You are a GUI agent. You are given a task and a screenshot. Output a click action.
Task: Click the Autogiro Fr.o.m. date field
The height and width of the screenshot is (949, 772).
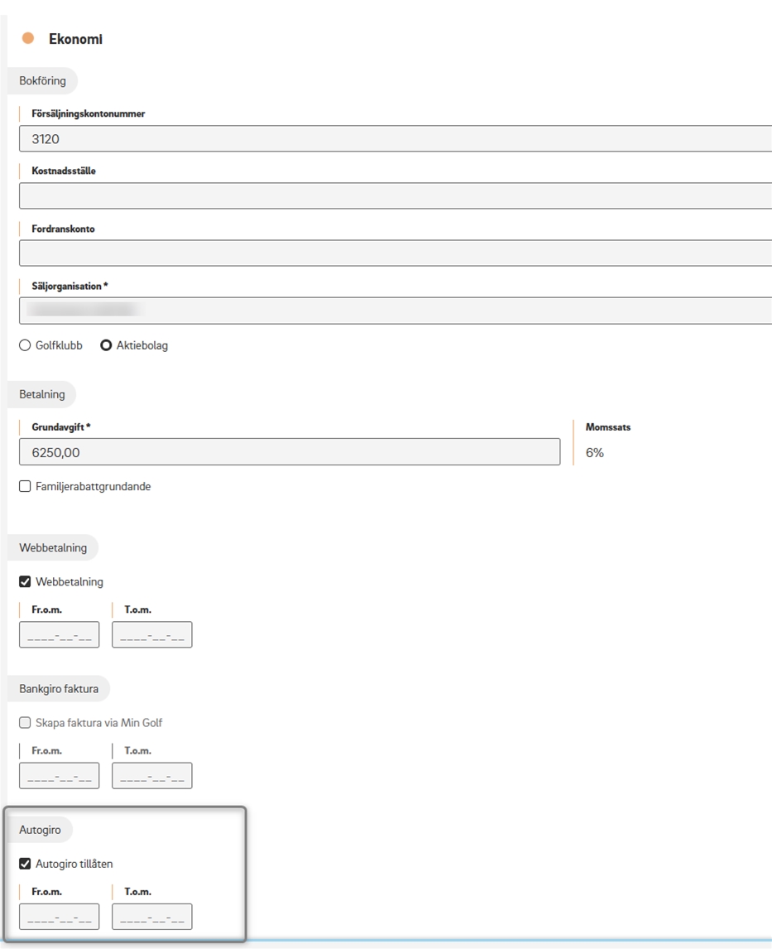click(x=59, y=917)
